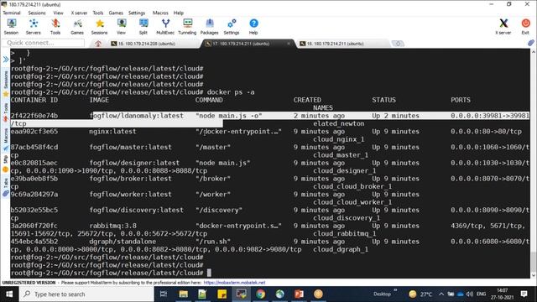This screenshot has height=302, width=537.
Task: Open the Tools menu in menu bar
Action: (98, 13)
